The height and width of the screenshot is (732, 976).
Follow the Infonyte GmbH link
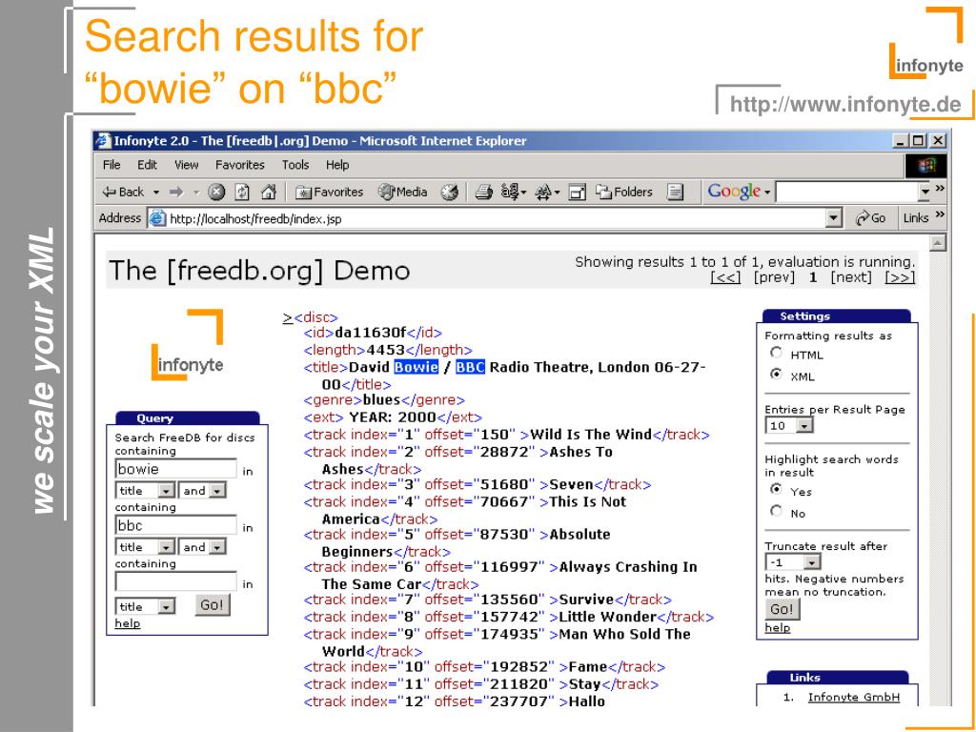pos(853,697)
